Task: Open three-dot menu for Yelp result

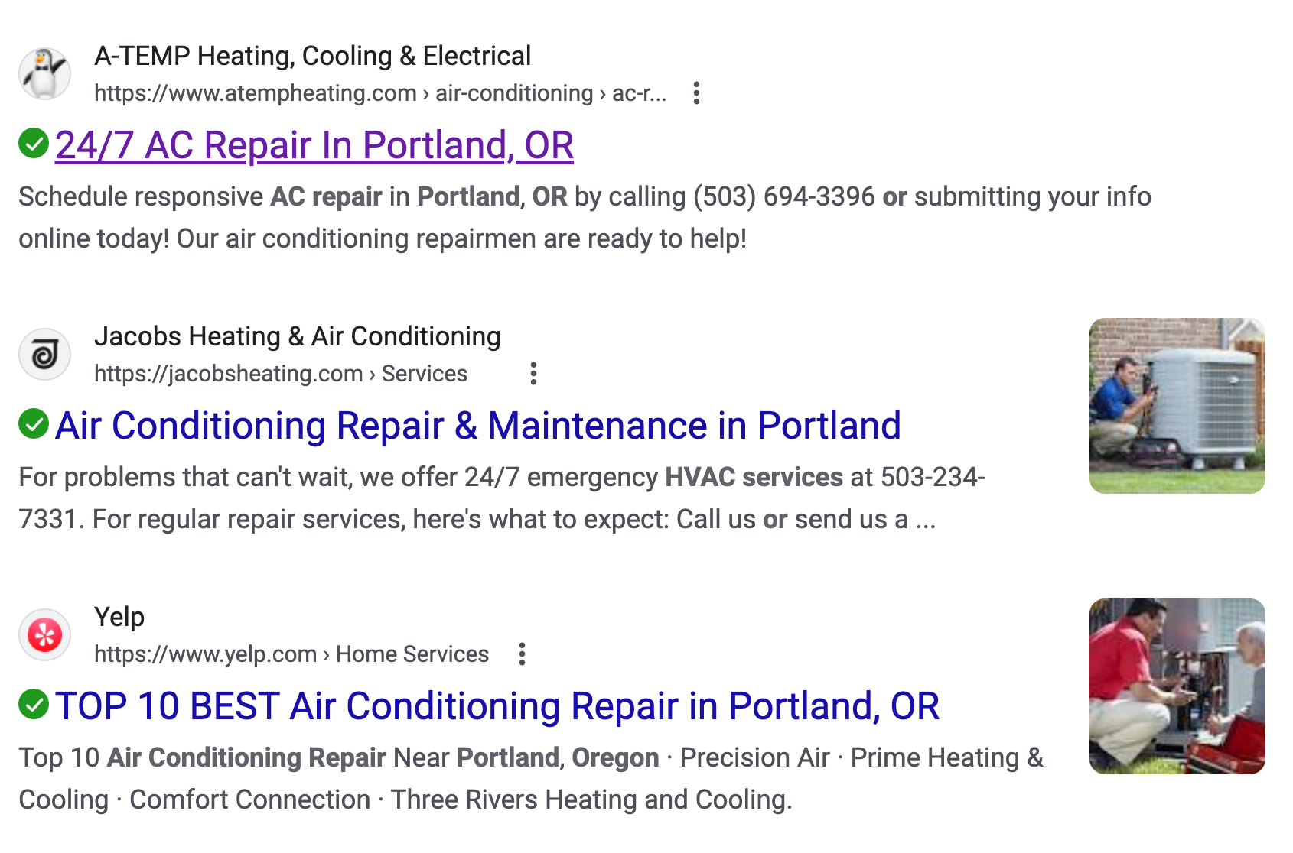Action: click(x=522, y=654)
